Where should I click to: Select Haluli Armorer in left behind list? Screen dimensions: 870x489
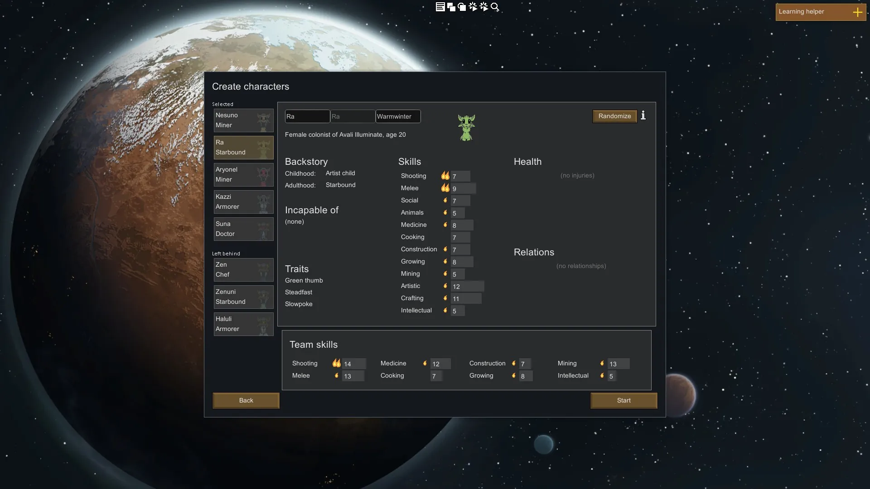pyautogui.click(x=243, y=324)
